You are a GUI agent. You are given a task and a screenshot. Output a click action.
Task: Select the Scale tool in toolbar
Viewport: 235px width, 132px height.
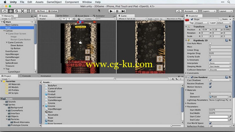tap(23, 11)
